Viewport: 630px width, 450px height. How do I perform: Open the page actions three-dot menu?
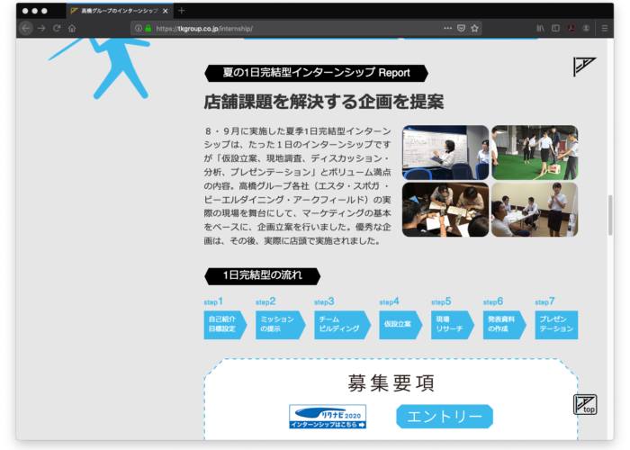coord(447,28)
